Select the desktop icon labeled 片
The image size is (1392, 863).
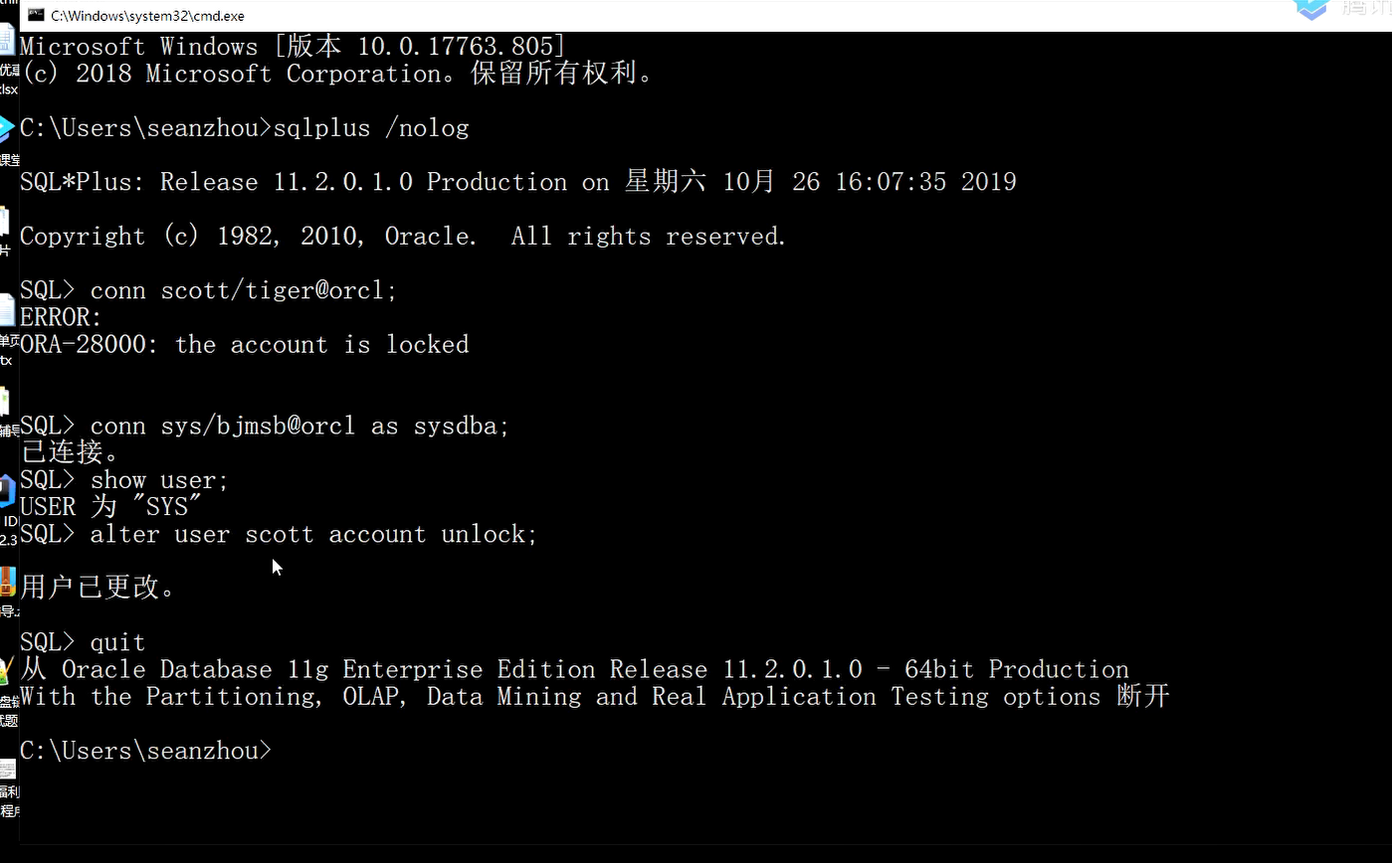click(x=6, y=231)
